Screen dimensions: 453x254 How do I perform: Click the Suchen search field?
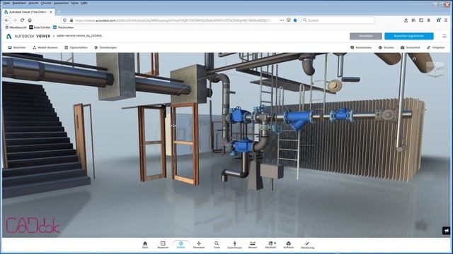338,20
